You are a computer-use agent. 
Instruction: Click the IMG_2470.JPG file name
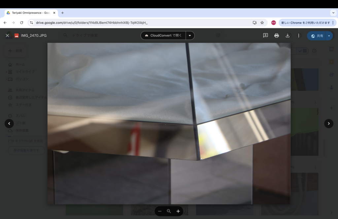34,36
